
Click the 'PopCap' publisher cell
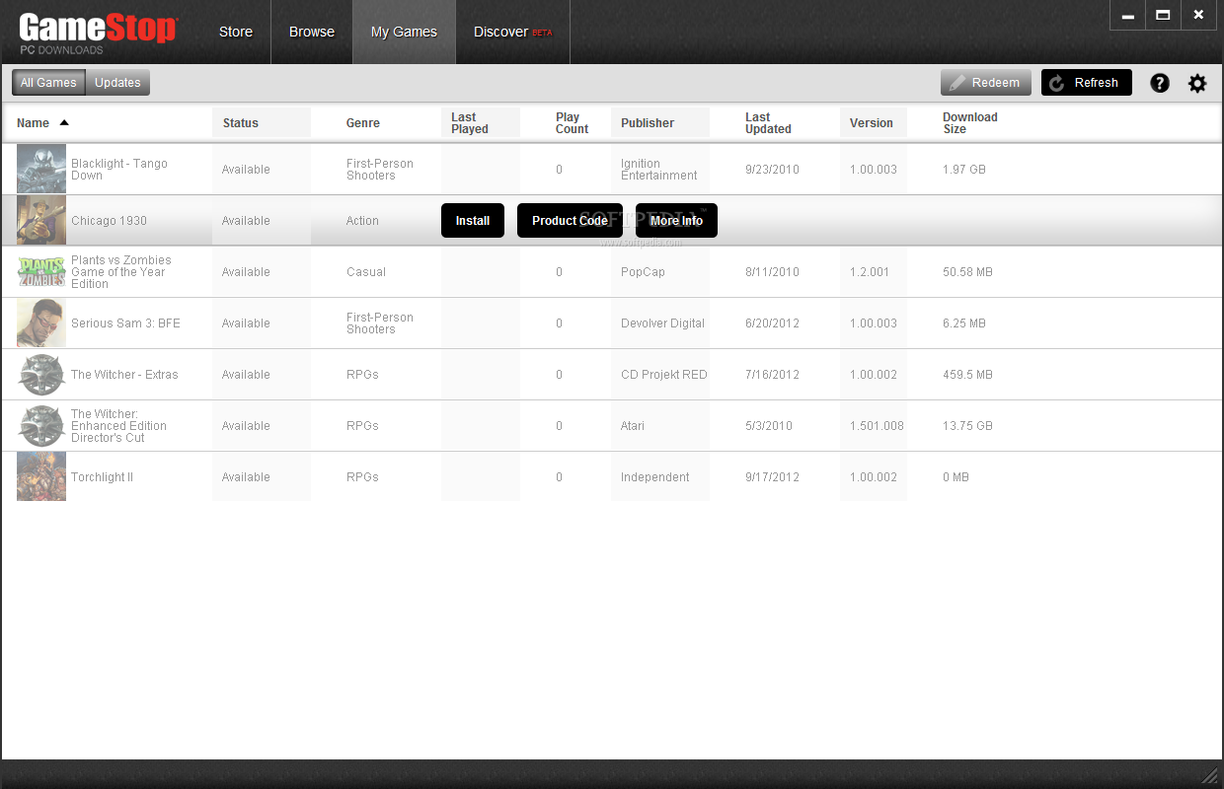click(643, 272)
